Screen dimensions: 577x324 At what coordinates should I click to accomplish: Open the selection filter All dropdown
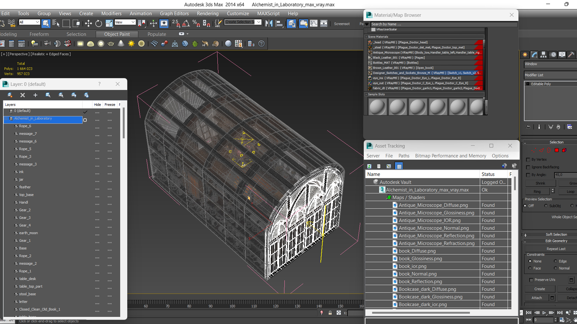[x=29, y=22]
